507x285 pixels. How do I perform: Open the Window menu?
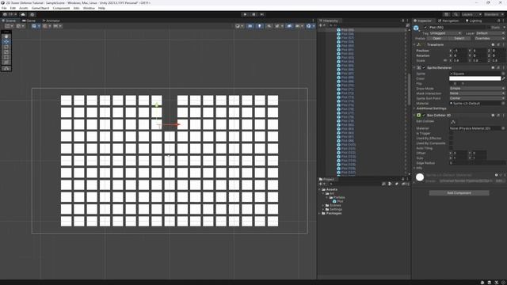click(x=89, y=8)
